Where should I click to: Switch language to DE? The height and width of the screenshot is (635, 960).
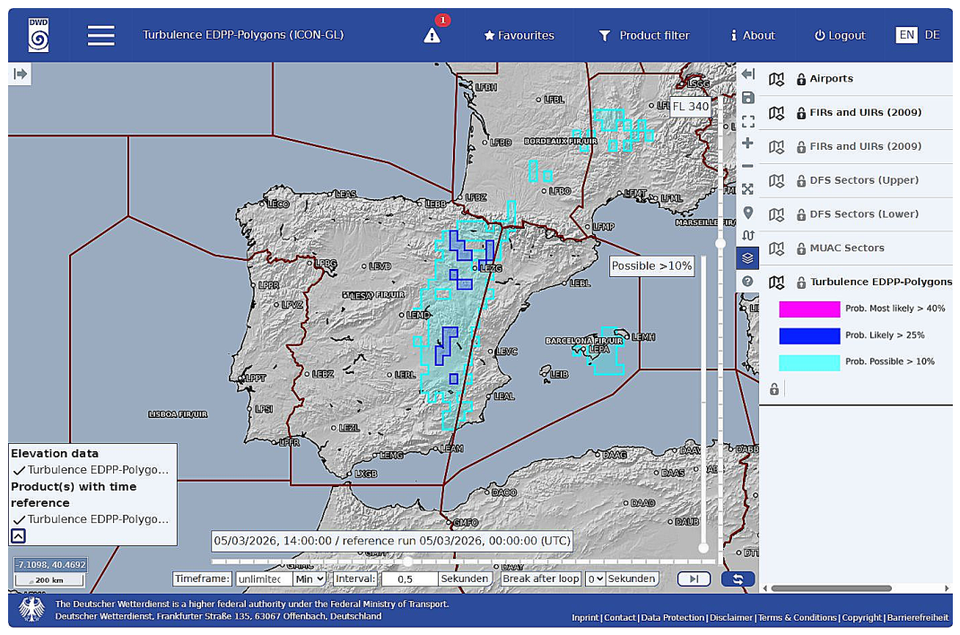point(932,35)
